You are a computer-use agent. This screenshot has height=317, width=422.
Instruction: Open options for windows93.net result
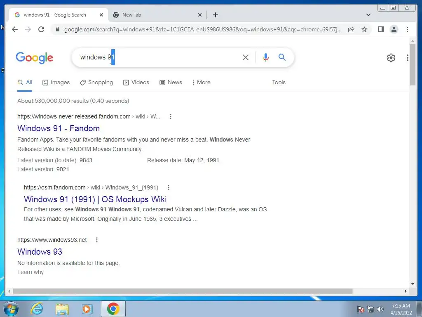point(96,240)
